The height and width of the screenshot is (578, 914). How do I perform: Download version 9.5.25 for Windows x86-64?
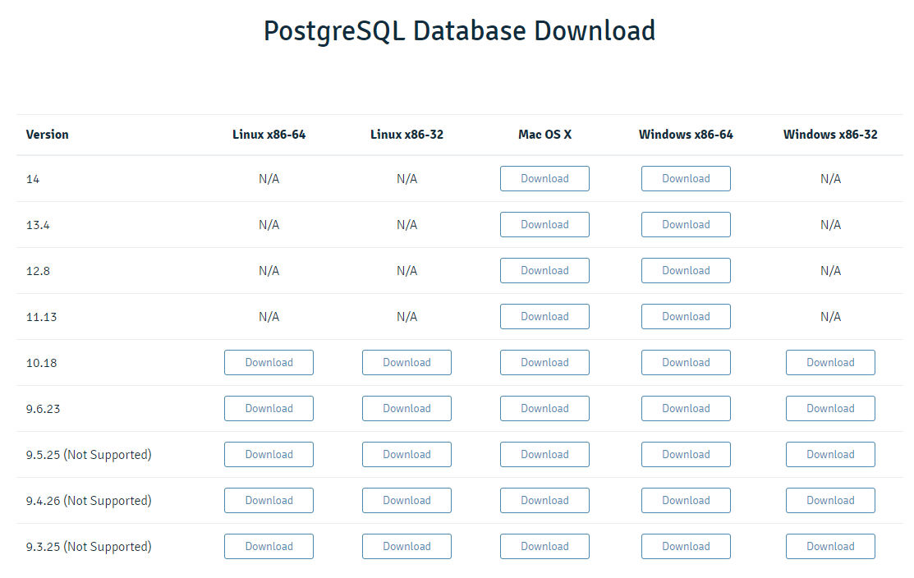pyautogui.click(x=686, y=455)
